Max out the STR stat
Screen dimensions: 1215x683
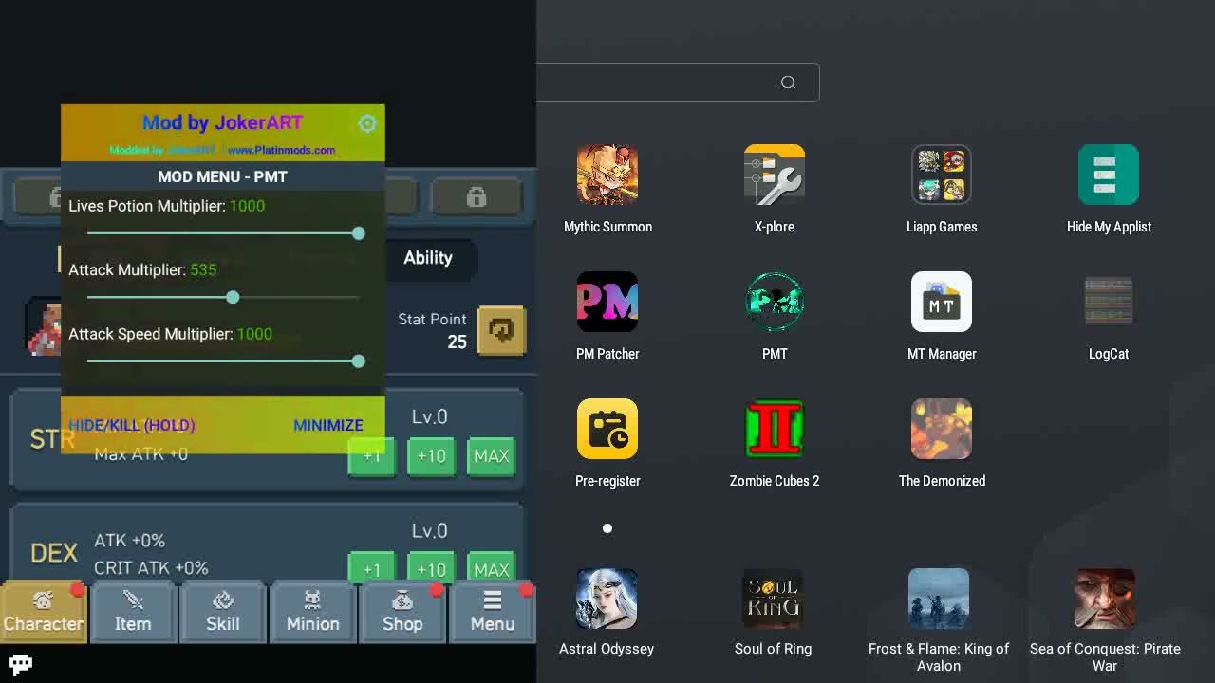(492, 456)
